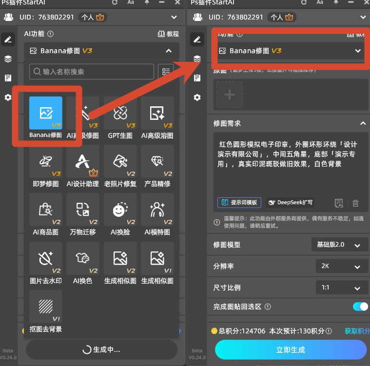Click the 总积分:124706 text

click(242, 331)
